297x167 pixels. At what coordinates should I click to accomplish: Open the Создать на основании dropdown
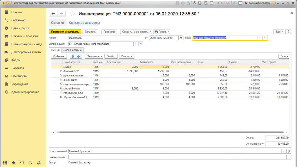click(x=136, y=32)
